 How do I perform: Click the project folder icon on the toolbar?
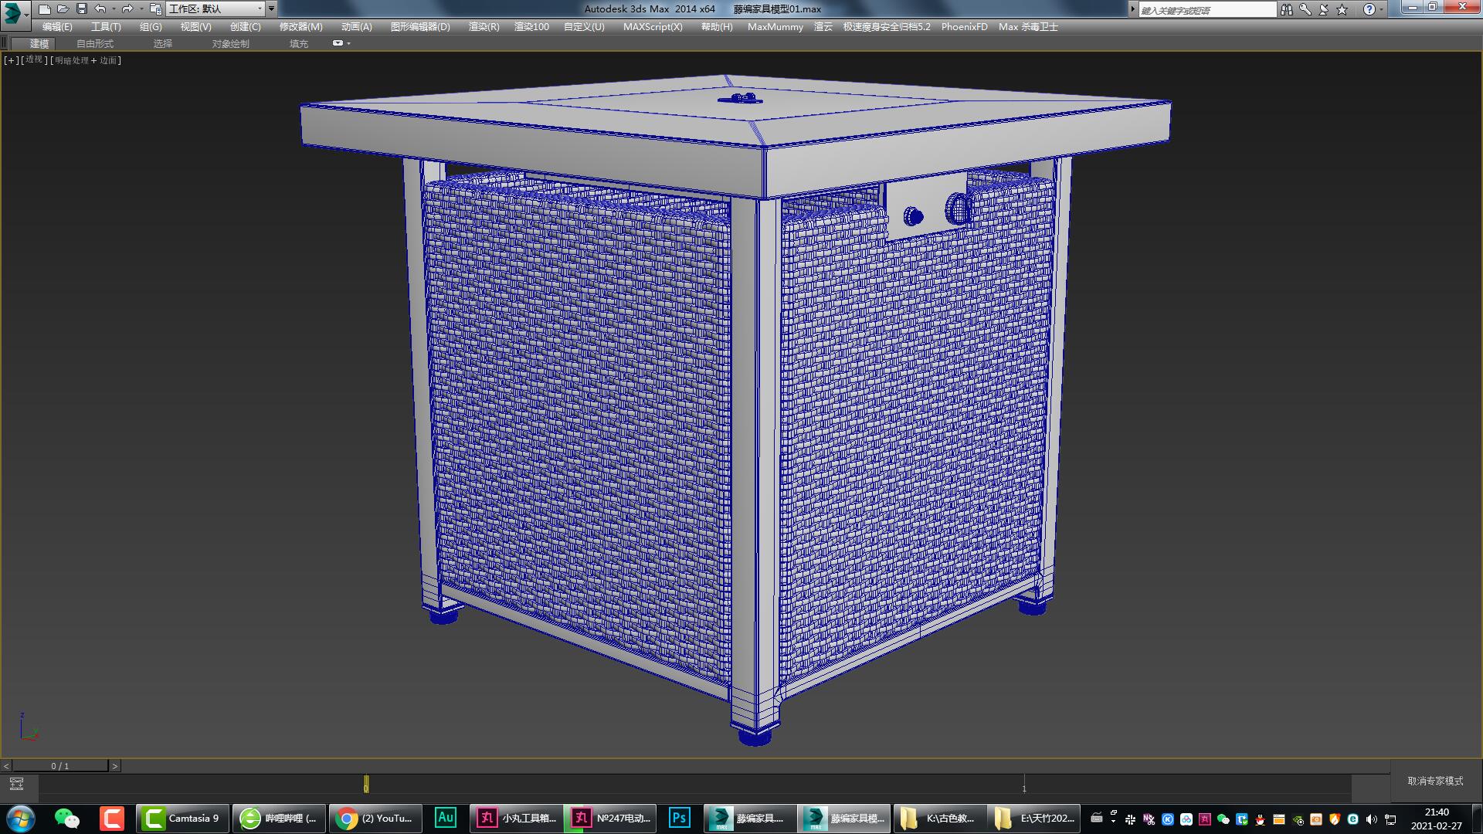(x=157, y=8)
